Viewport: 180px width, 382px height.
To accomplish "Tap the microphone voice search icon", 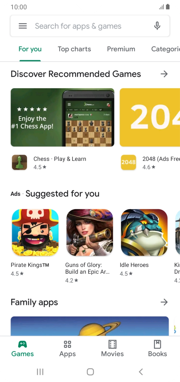I will pos(157,26).
